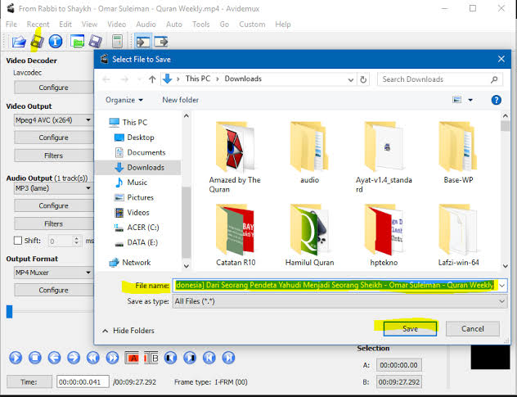This screenshot has width=517, height=397.
Task: Open Output Format MP4 Muxer dropdown
Action: coord(88,273)
